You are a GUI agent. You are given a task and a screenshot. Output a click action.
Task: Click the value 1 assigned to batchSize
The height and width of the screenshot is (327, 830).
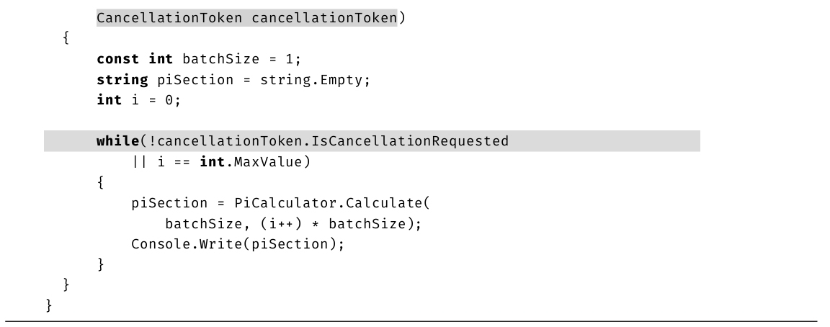click(x=290, y=59)
